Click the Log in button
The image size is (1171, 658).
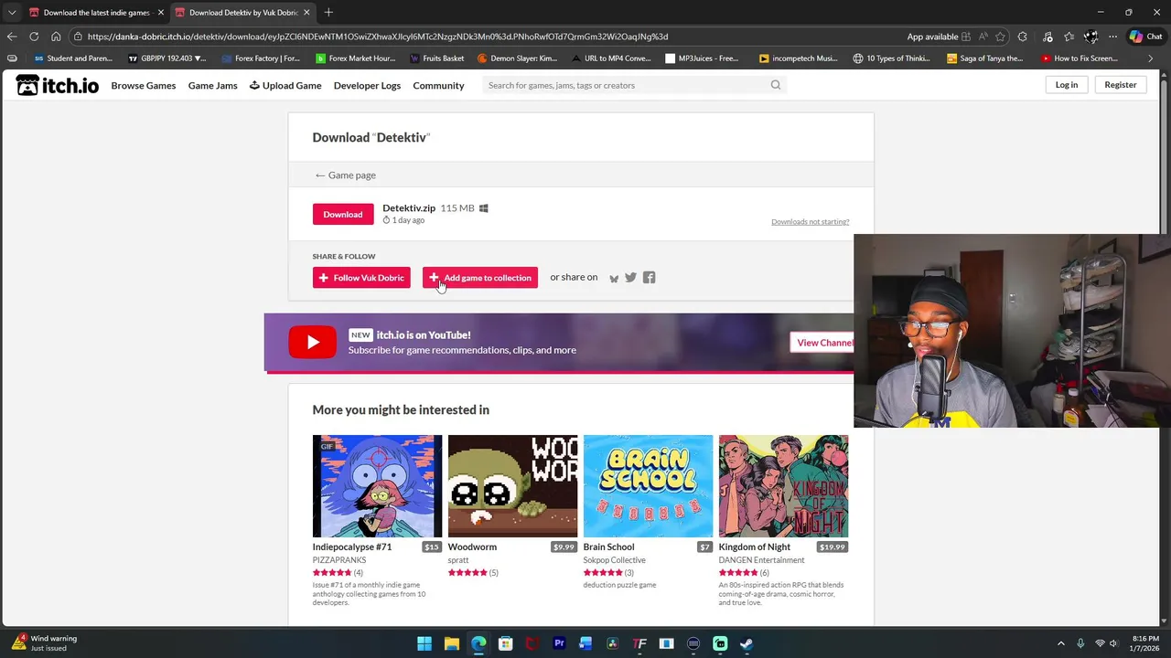[x=1067, y=85]
